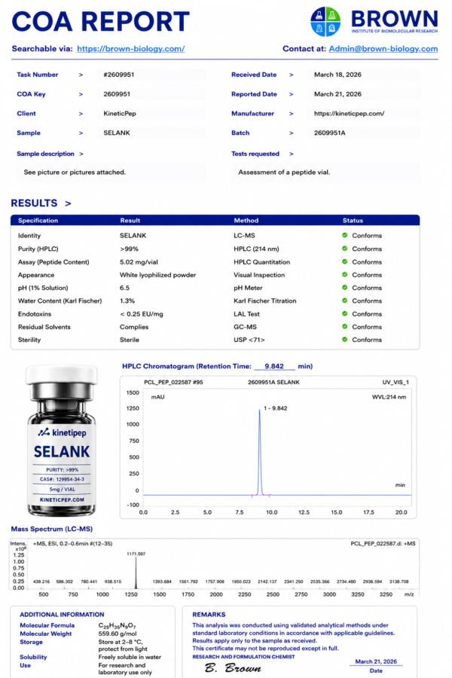Click the green check icon in Assay row
The image size is (452, 678).
click(345, 261)
